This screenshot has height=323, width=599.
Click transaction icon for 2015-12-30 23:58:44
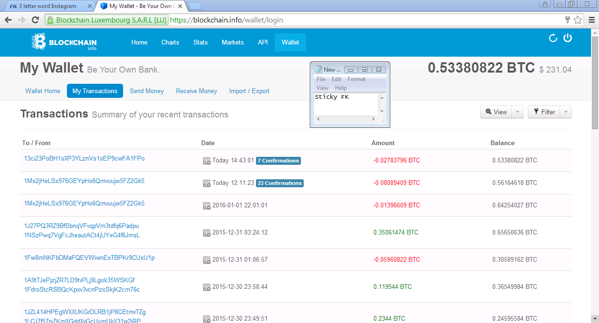tap(206, 287)
